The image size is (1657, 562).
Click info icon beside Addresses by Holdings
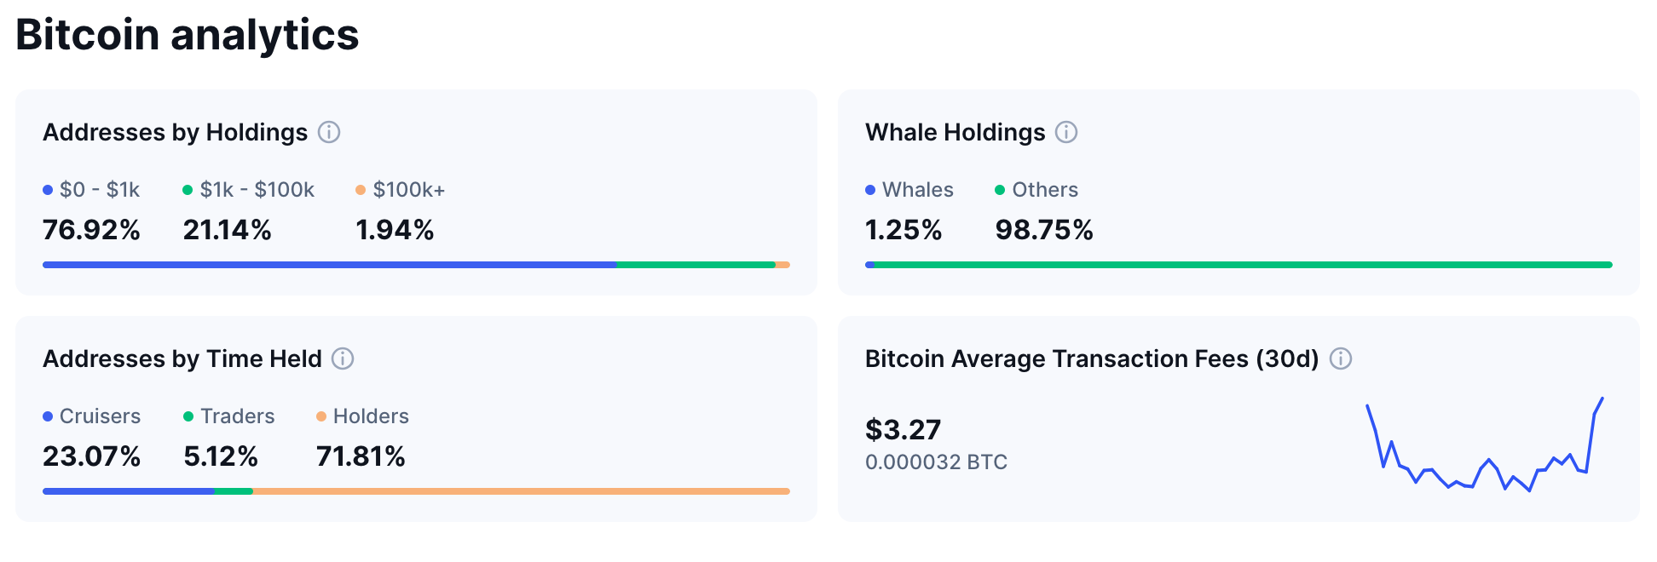(329, 132)
